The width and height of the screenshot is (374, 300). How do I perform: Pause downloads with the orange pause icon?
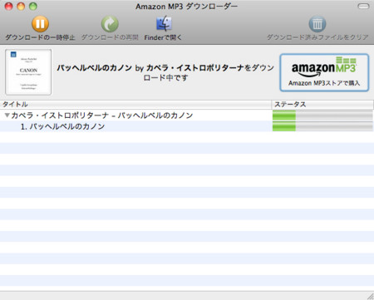click(40, 24)
